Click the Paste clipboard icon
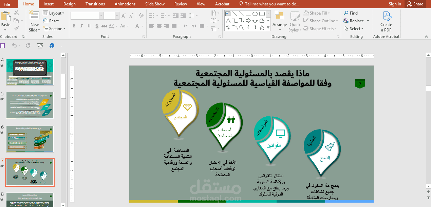431x207 pixels. tap(5, 16)
